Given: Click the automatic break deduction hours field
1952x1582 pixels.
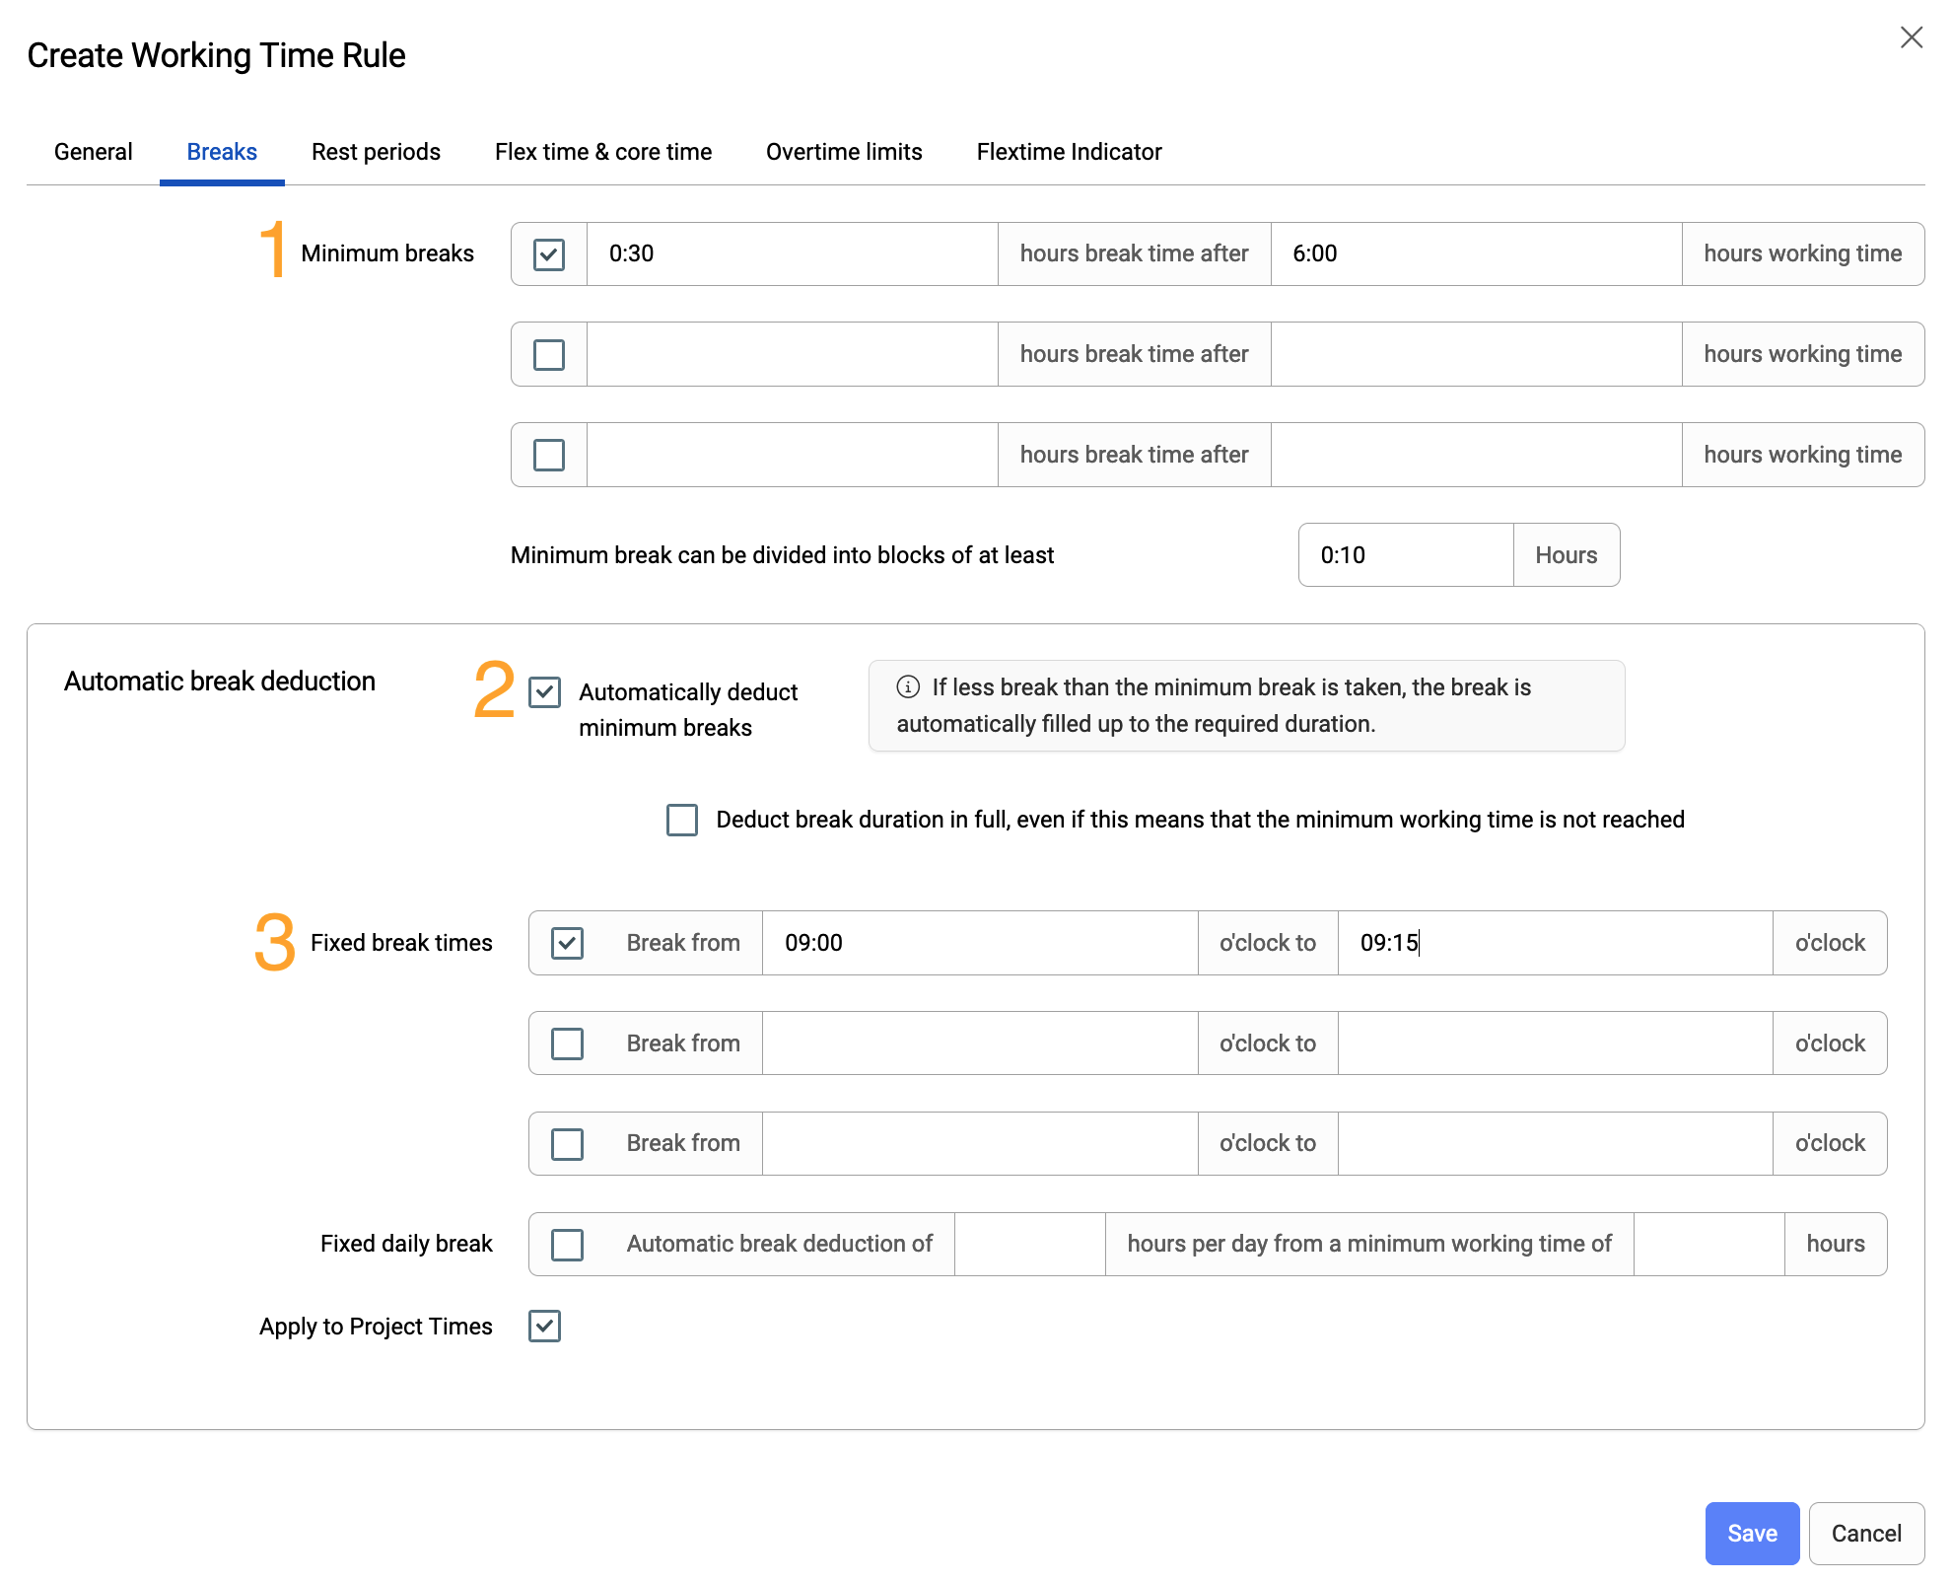Looking at the screenshot, I should tap(1029, 1245).
